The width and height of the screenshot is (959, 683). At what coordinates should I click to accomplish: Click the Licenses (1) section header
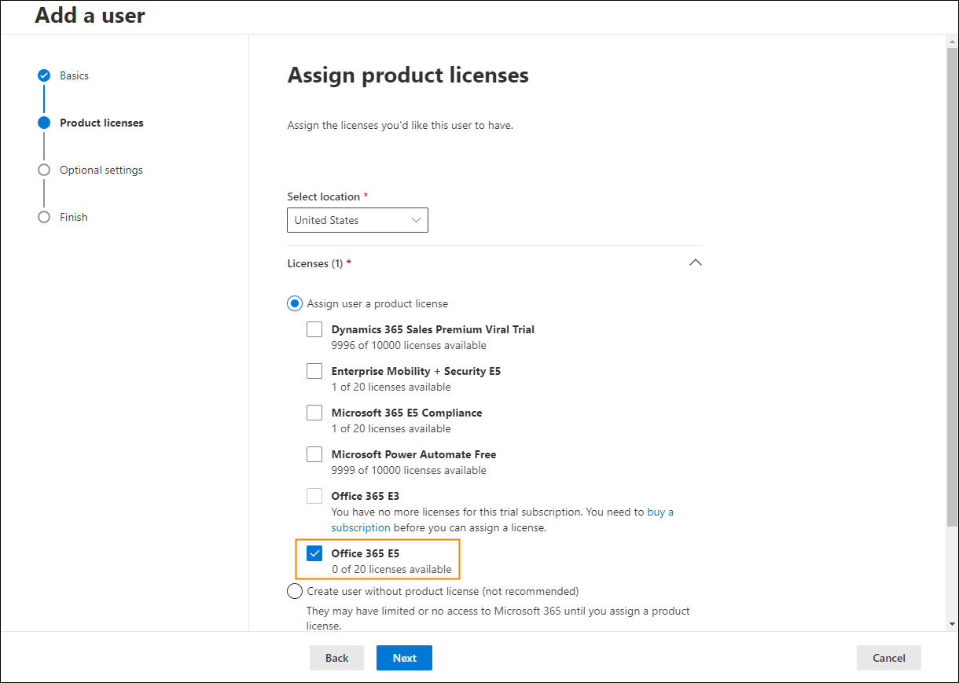tap(494, 263)
